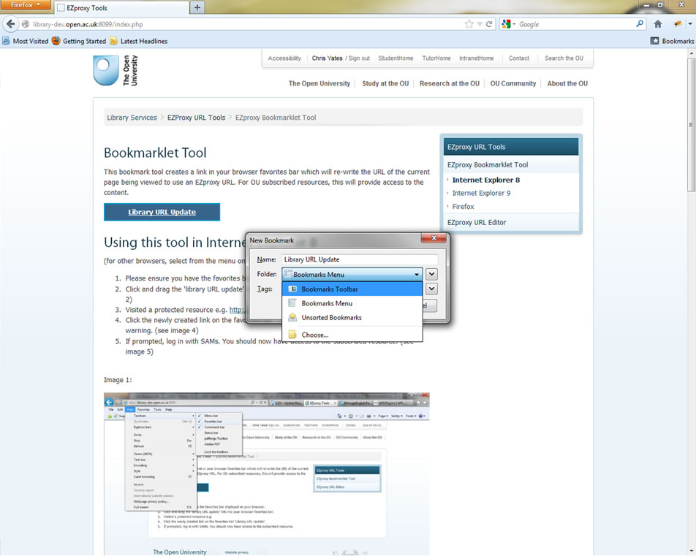Select Bookmarks Toolbar in the folder list
This screenshot has height=556, width=696.
pyautogui.click(x=352, y=289)
